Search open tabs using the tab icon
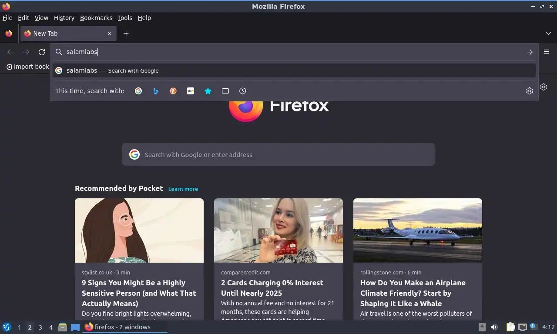Image resolution: width=557 pixels, height=334 pixels. click(225, 91)
